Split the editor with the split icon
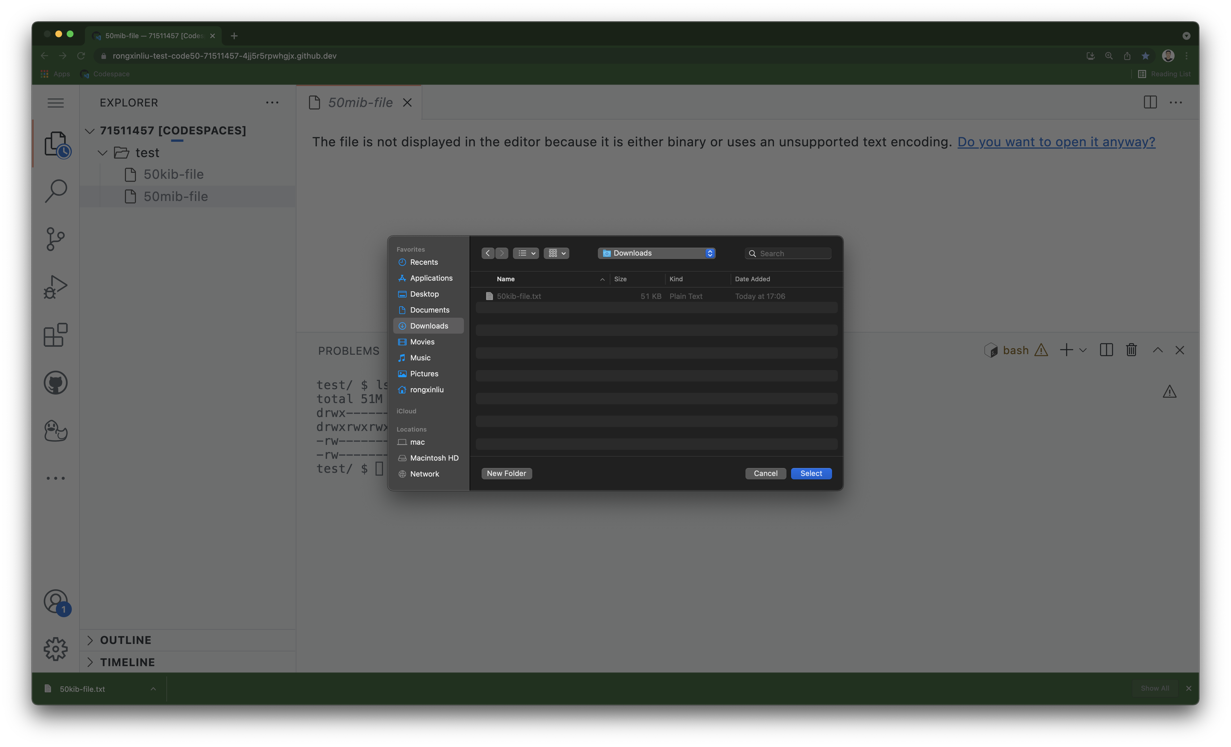 point(1150,102)
